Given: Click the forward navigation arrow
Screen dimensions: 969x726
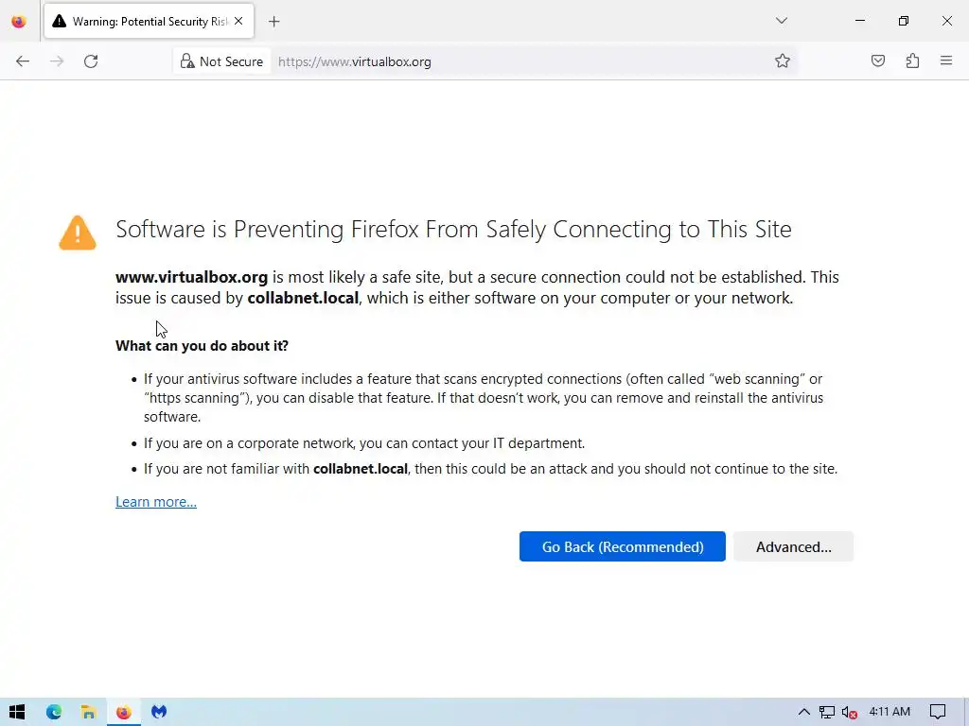Looking at the screenshot, I should click(x=57, y=61).
